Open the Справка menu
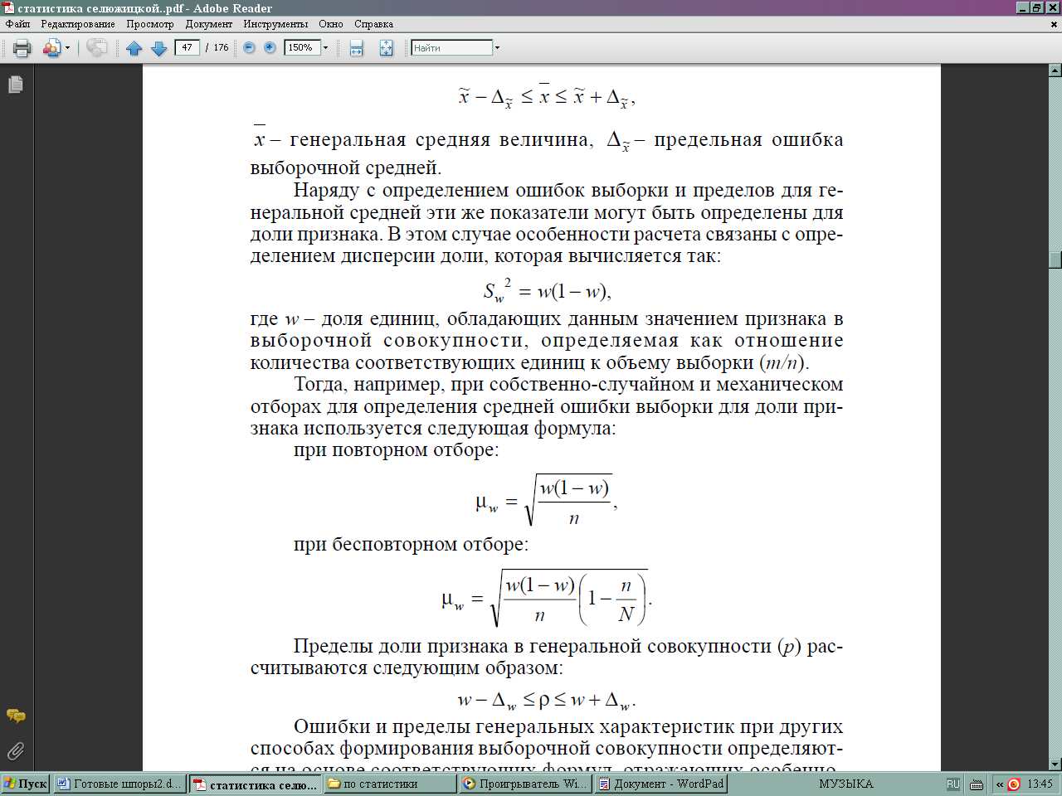Screen dimensions: 1062x796 (373, 24)
